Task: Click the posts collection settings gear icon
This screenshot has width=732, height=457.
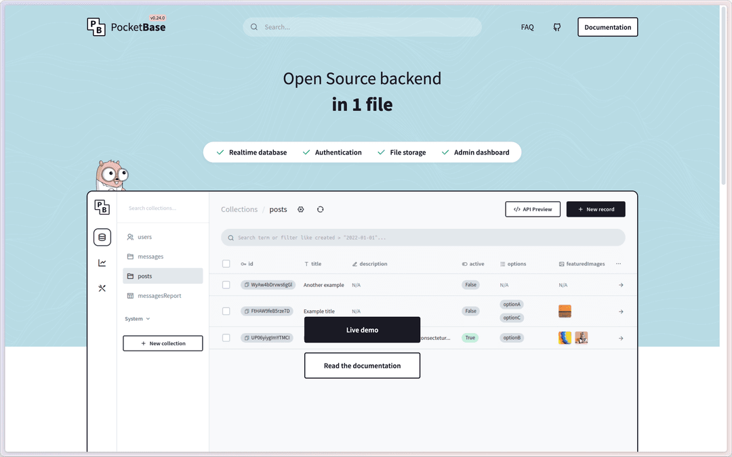Action: click(301, 209)
